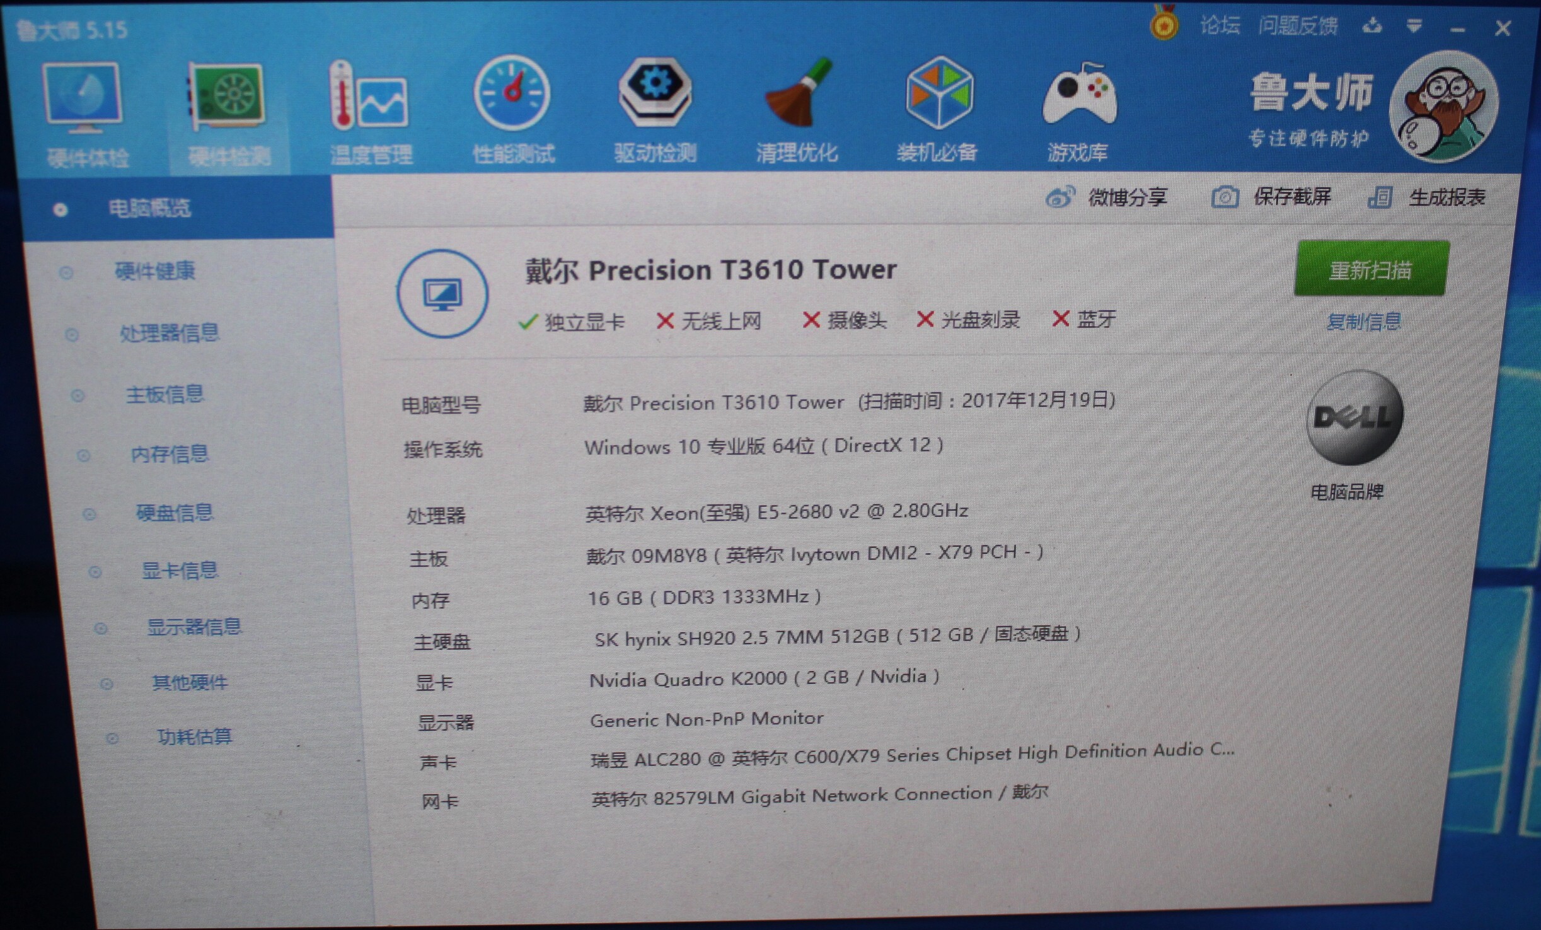Select 硬盘信息 in sidebar
The image size is (1541, 930).
coord(175,513)
